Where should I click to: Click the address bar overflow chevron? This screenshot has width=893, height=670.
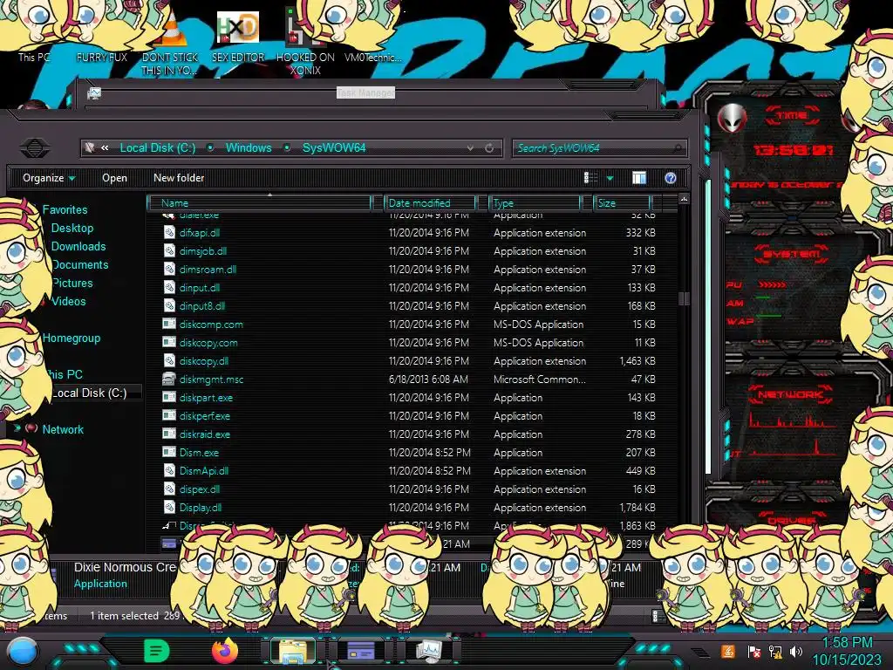point(105,148)
